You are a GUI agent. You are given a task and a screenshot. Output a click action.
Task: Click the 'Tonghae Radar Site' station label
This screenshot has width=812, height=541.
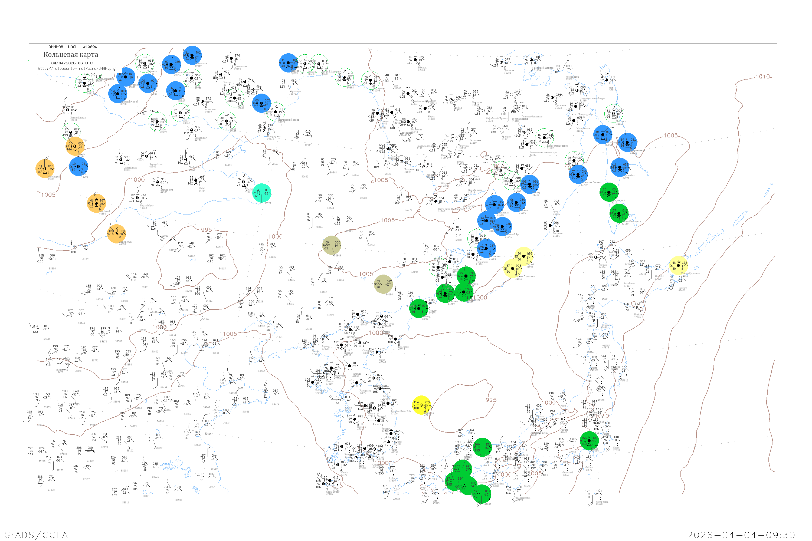[401, 411]
